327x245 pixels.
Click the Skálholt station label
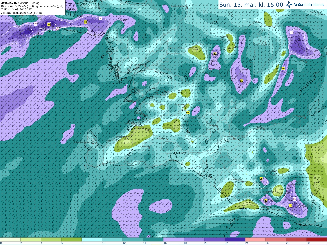(213, 125)
